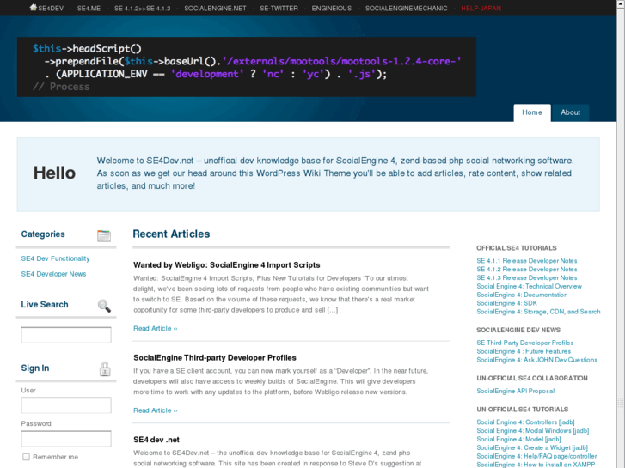Open ENGINEIOUS nav link

(x=332, y=8)
